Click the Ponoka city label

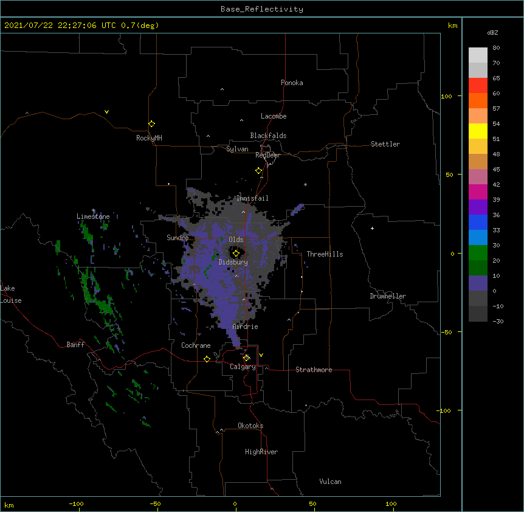[x=292, y=83]
